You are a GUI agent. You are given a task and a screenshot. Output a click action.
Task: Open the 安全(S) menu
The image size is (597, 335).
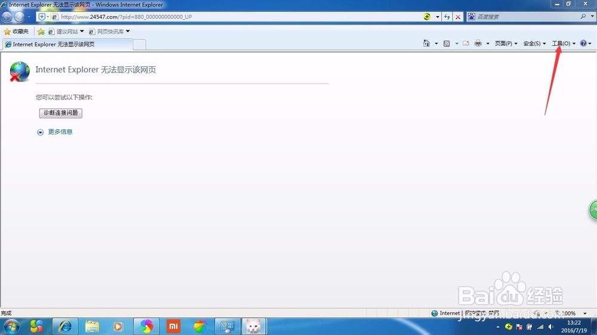[534, 44]
